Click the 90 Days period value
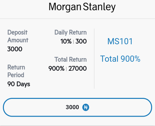155x126 pixels. [x=19, y=84]
